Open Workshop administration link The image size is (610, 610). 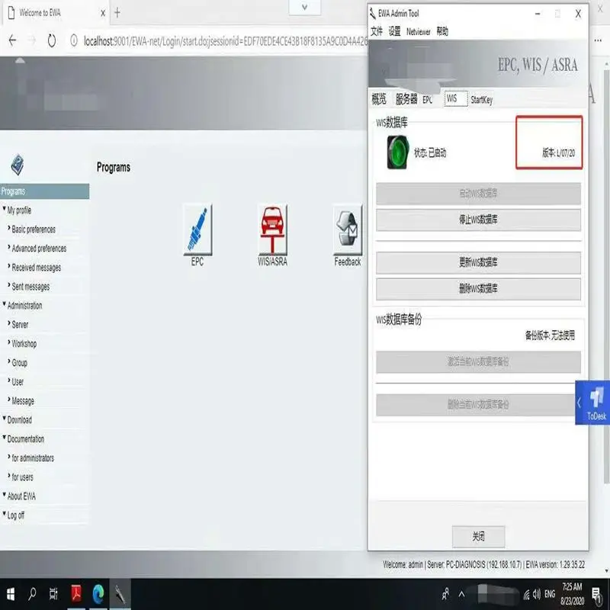click(x=24, y=344)
